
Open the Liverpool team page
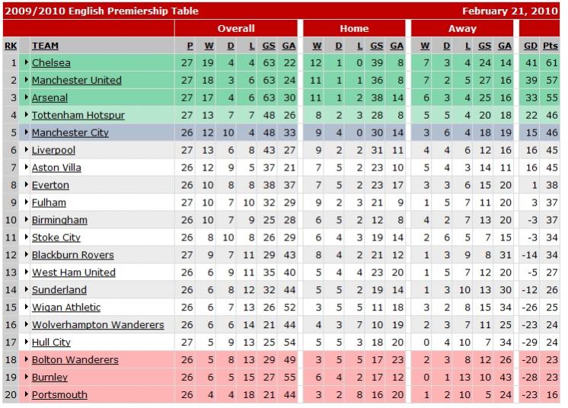(53, 151)
